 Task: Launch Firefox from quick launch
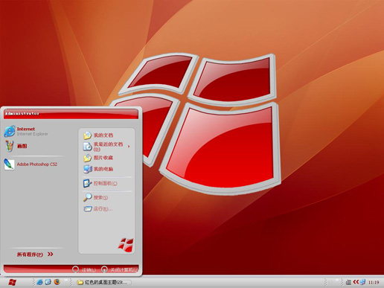tap(57, 282)
